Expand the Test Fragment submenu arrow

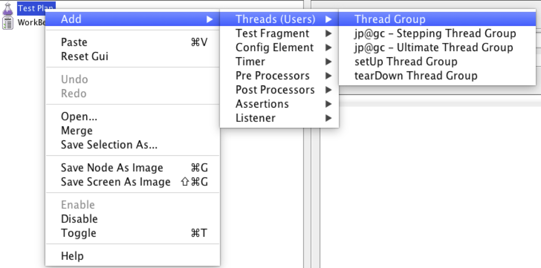pyautogui.click(x=329, y=34)
